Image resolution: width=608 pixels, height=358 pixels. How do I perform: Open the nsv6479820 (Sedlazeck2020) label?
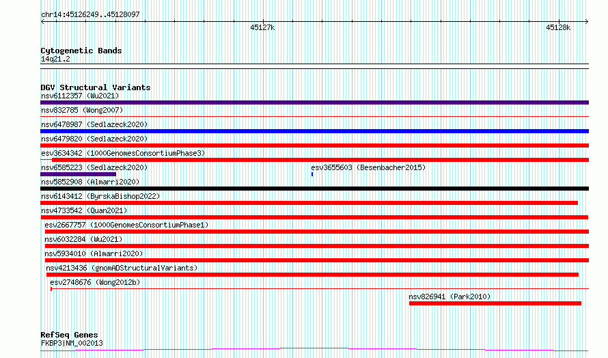click(x=94, y=139)
